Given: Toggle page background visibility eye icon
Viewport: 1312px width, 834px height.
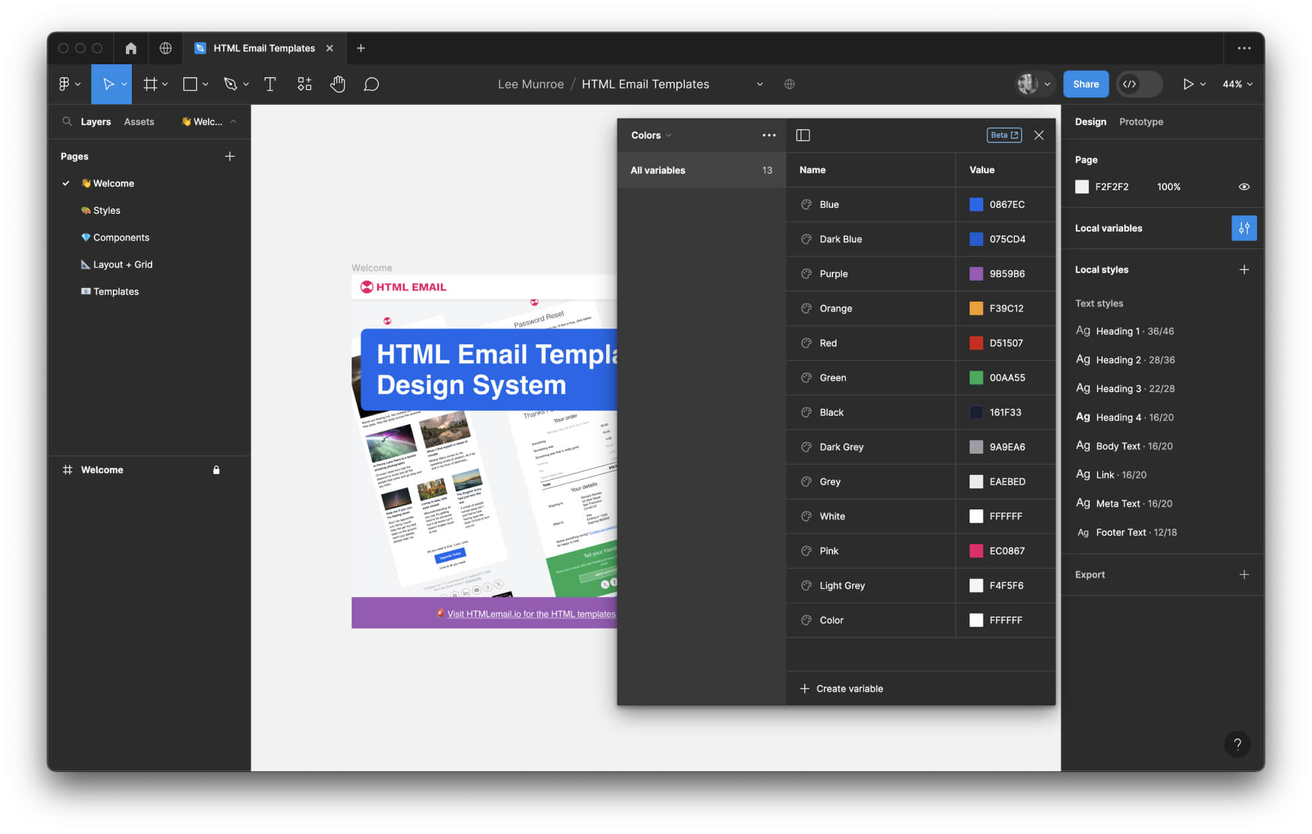Looking at the screenshot, I should coord(1244,187).
